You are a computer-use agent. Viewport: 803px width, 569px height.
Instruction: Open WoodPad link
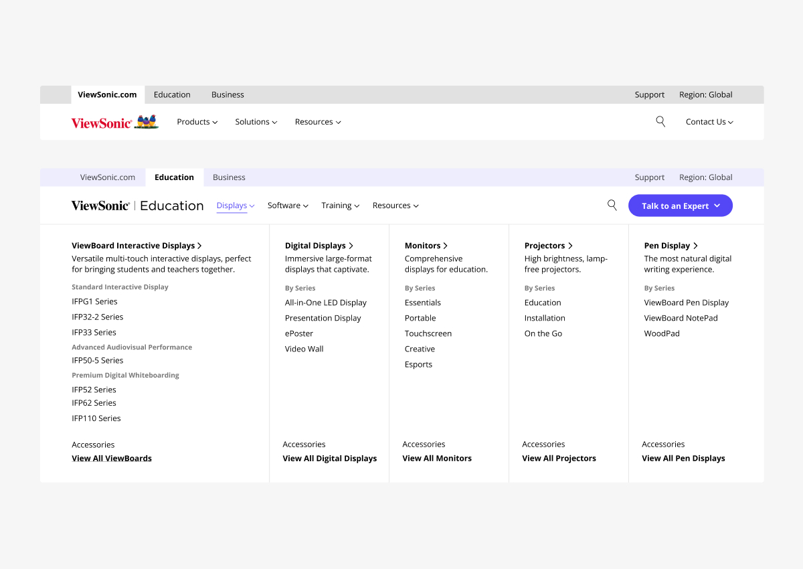tap(662, 333)
